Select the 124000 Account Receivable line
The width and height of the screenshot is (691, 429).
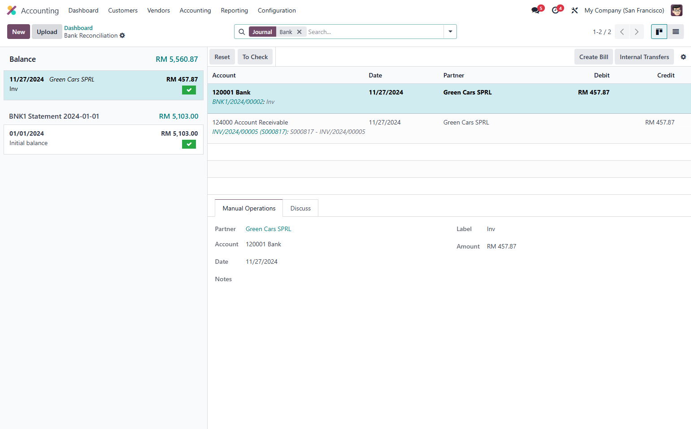(x=449, y=129)
